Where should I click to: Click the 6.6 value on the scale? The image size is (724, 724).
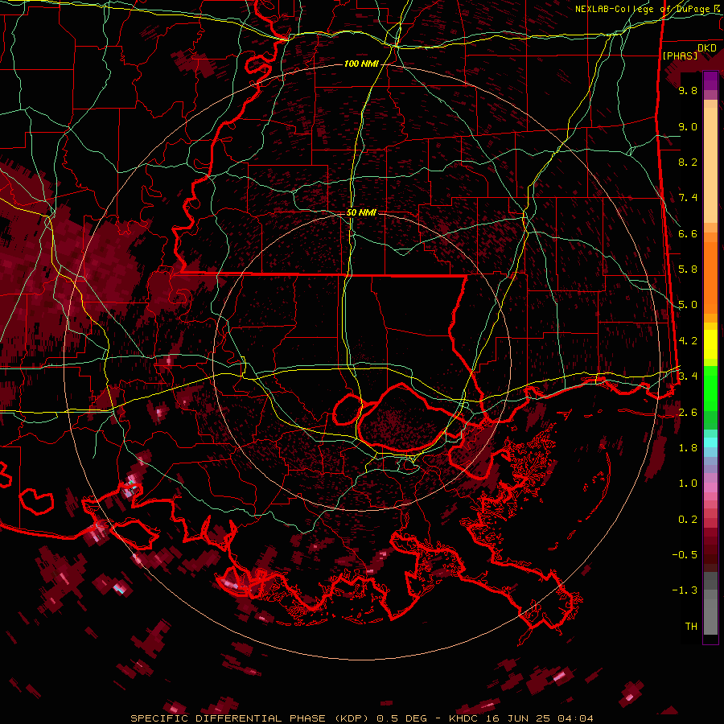pyautogui.click(x=688, y=234)
